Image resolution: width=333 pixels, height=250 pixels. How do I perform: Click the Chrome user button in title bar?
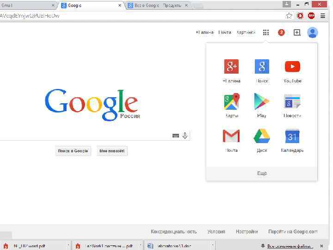286,4
